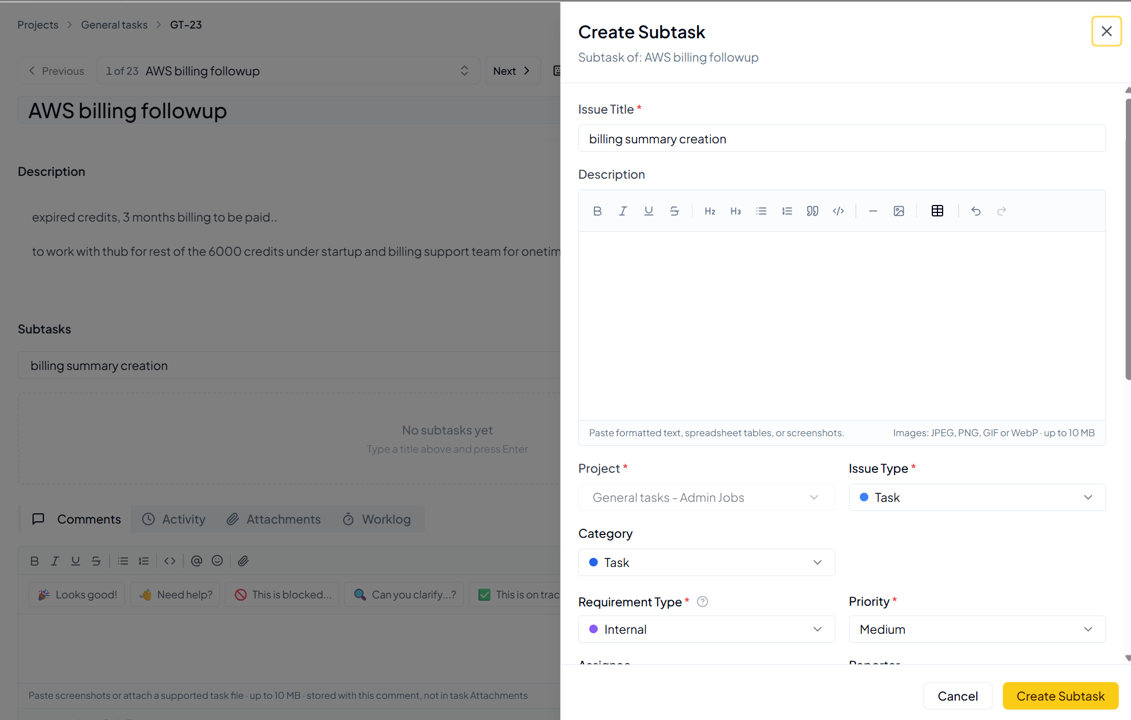Click into the subtask Description text area
Screen dimensions: 1131x720
pos(842,326)
